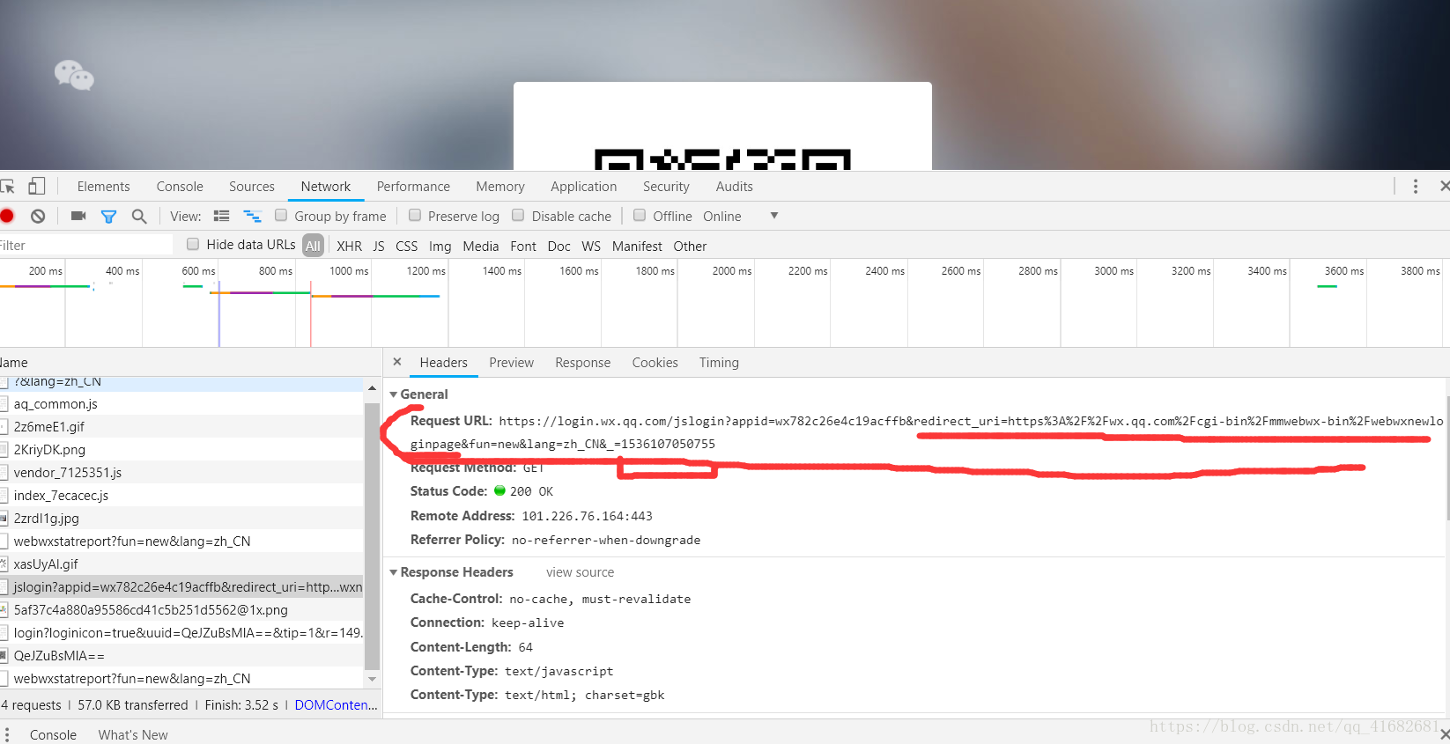Select the jslogin?appid request row
1450x744 pixels.
point(181,587)
